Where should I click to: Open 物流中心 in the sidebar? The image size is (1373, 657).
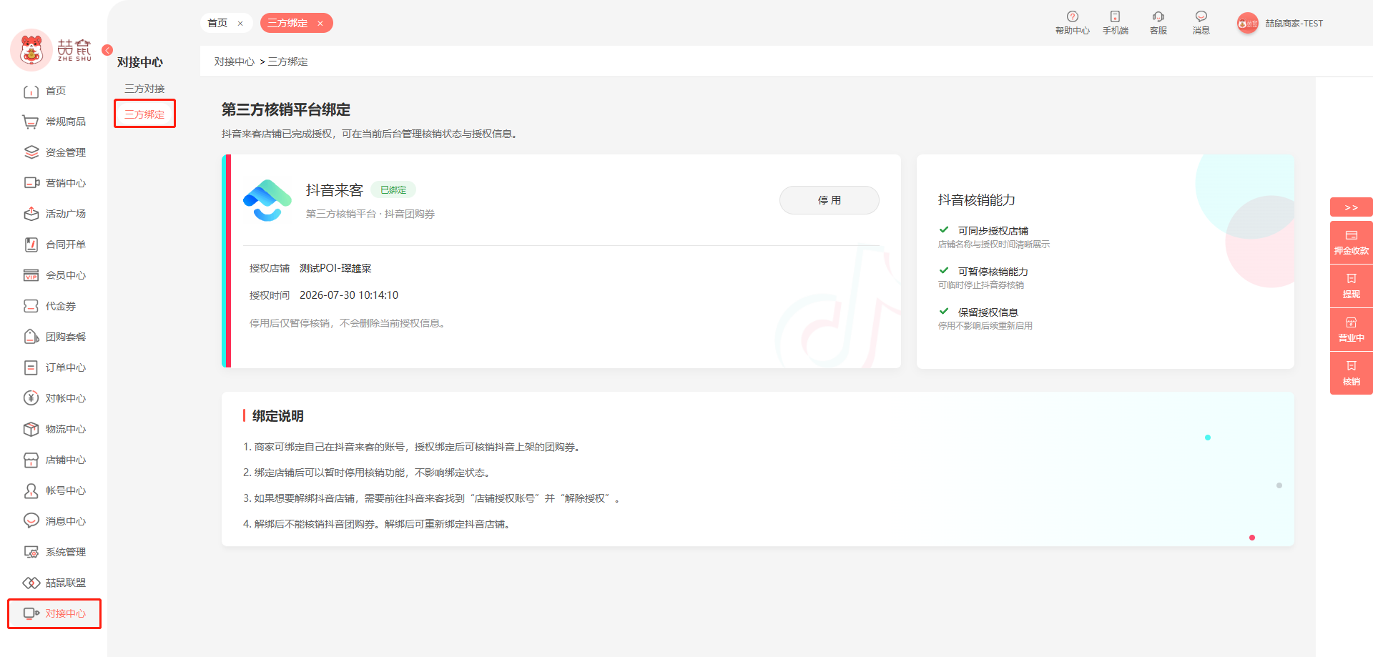(54, 429)
